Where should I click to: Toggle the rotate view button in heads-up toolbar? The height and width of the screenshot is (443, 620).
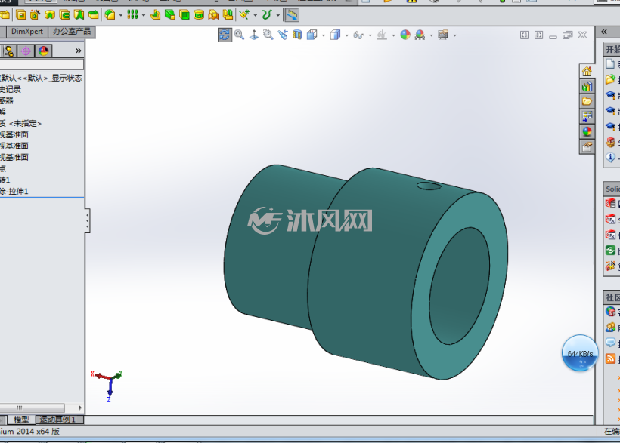coord(225,35)
